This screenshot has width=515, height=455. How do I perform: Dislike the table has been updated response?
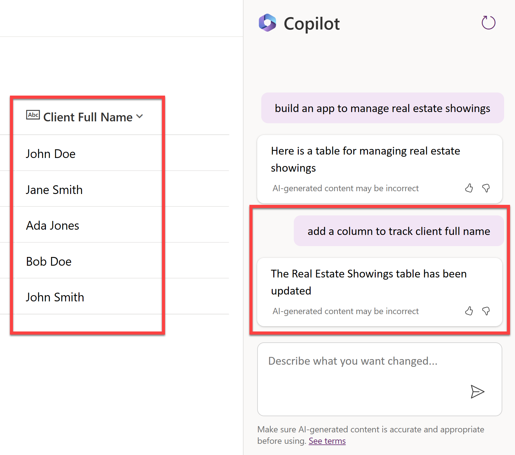click(486, 311)
